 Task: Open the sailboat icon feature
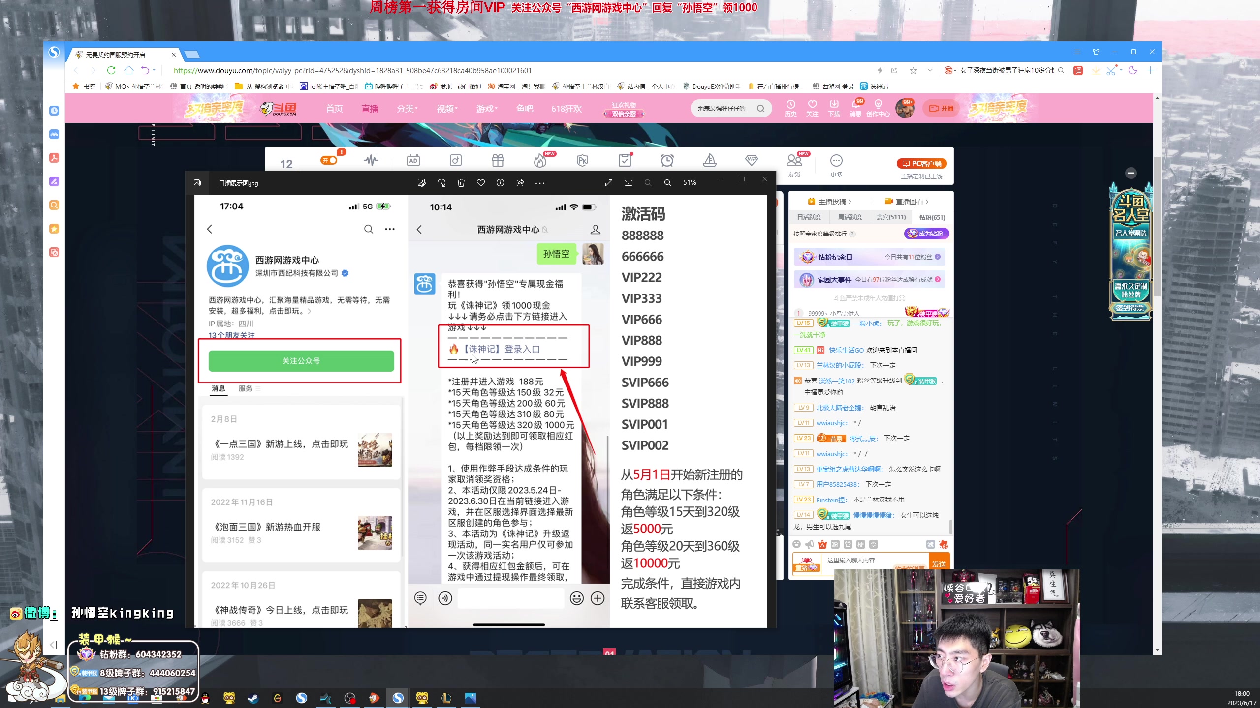click(709, 160)
